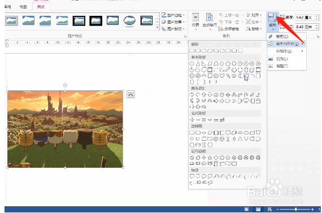Select the oval shape under basic shapes
Viewport: 322px width, 213px height.
192,64
